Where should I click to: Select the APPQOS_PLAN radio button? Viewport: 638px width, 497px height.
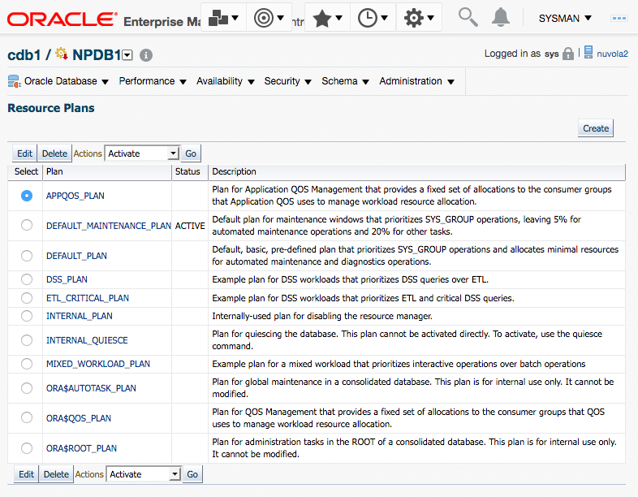(27, 196)
